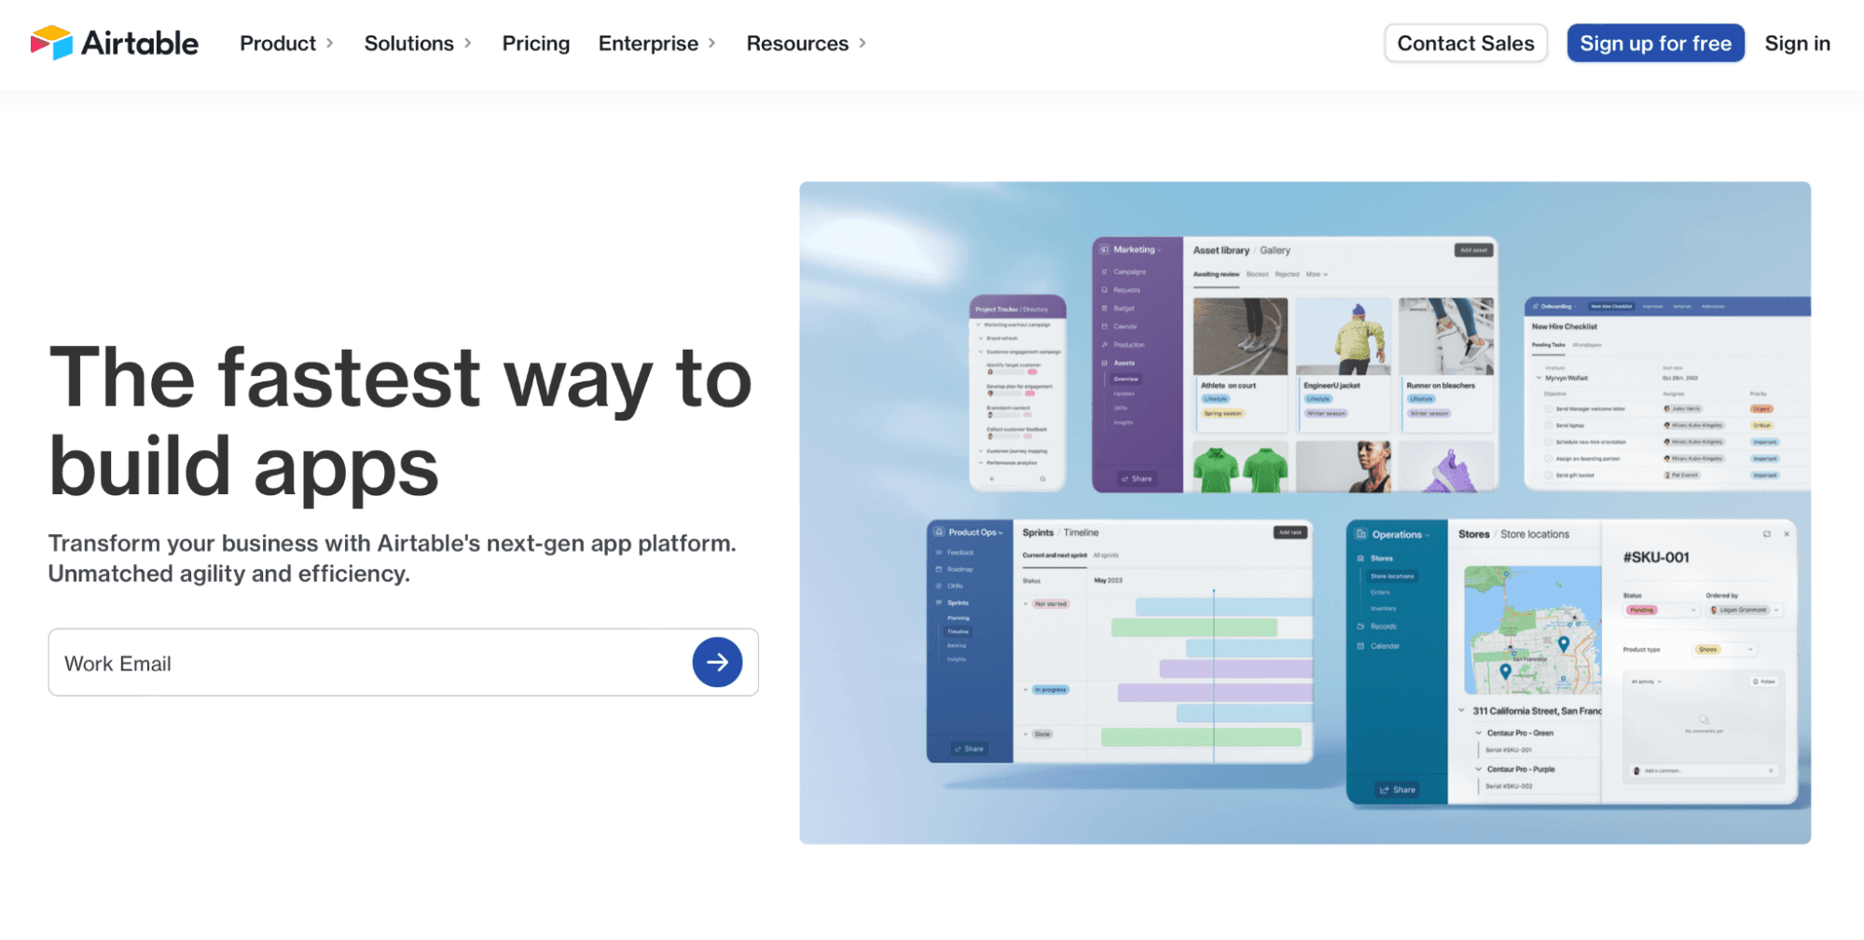Click the Athlete on court thumbnail
1864x940 pixels.
coord(1240,337)
